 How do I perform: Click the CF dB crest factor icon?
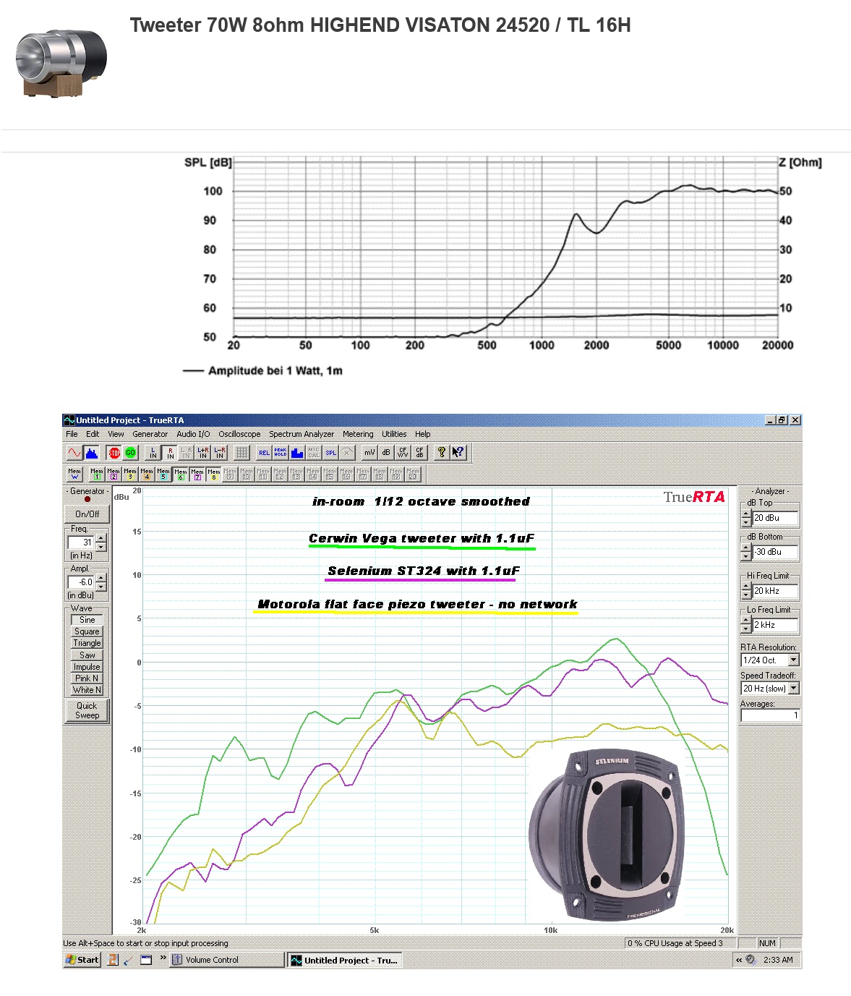419,453
